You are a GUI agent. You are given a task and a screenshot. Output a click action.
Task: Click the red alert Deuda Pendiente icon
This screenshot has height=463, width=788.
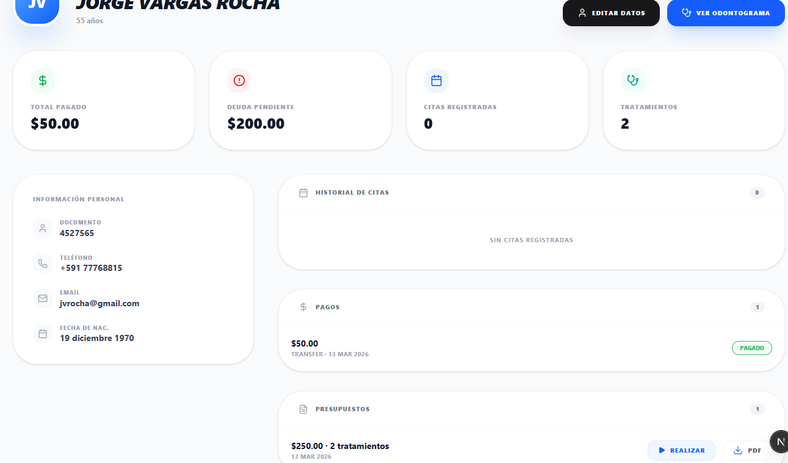(239, 81)
